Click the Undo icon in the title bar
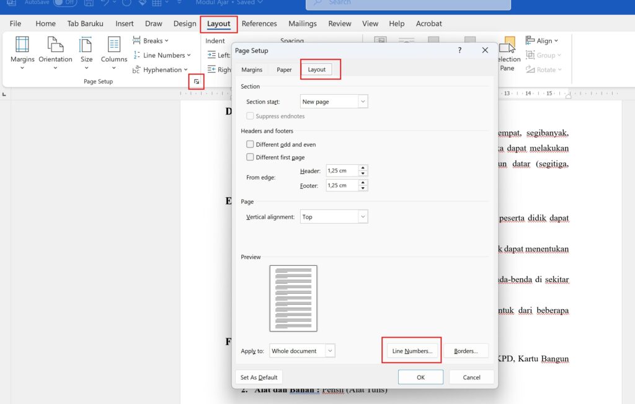The height and width of the screenshot is (404, 635). (105, 2)
